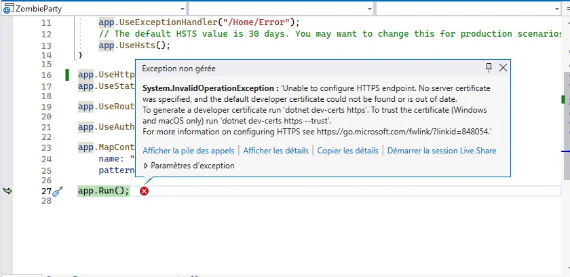Click app.Run(); on line 27
This screenshot has height=277, width=570.
pos(104,191)
